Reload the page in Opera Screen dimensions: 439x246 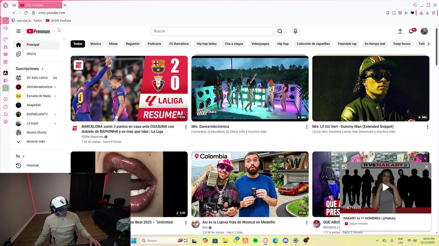26,13
